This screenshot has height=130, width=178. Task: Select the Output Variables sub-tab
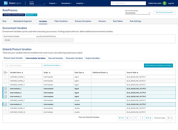(92, 58)
